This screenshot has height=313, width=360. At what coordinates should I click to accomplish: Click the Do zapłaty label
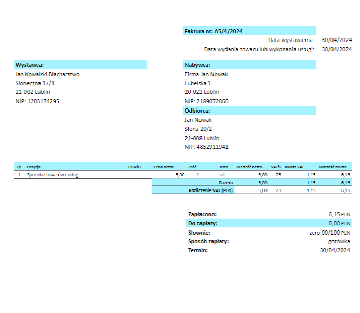point(203,223)
